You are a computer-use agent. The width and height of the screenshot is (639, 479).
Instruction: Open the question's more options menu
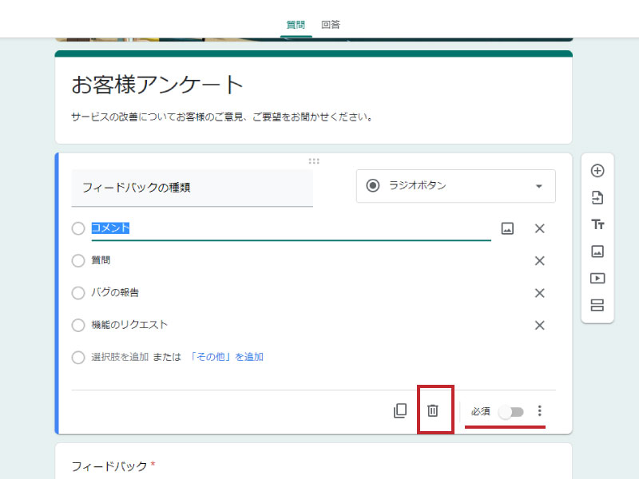[x=539, y=410]
